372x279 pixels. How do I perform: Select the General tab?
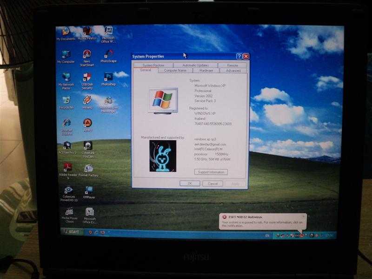tap(146, 70)
